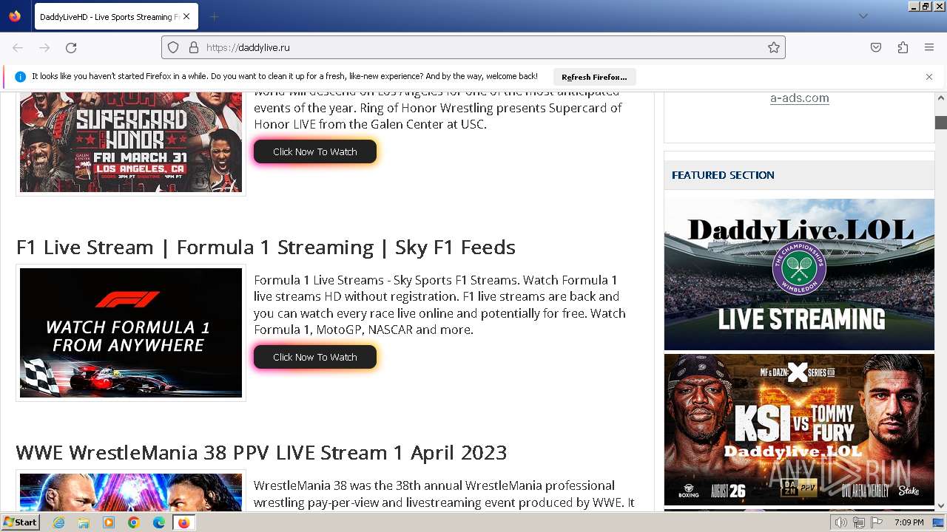Click the FEATURED SECTION header text
The image size is (947, 532).
point(723,175)
